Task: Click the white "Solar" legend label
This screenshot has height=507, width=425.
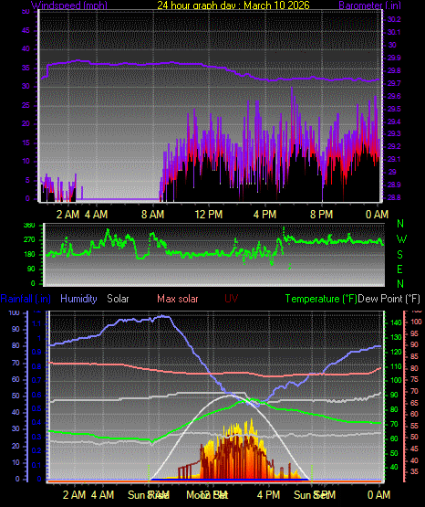Action: click(118, 299)
